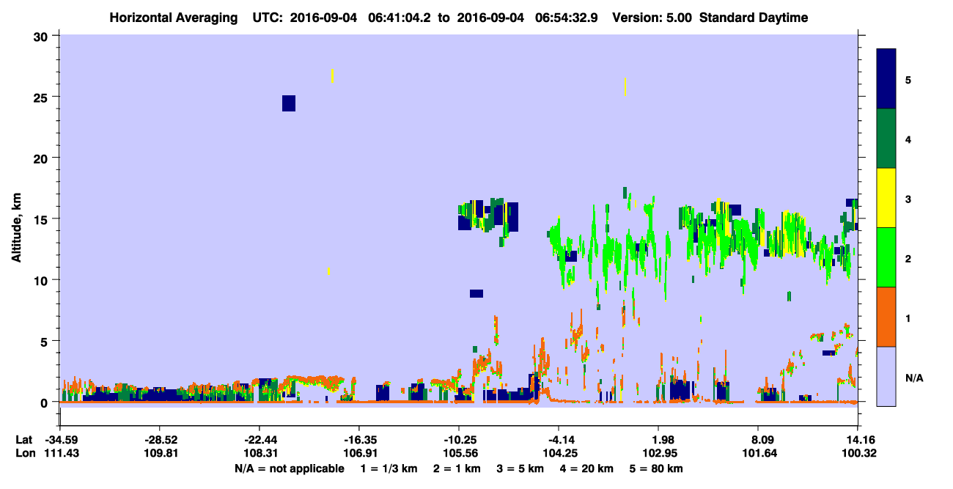Click the '5 = 80 km' legend text

pos(657,468)
